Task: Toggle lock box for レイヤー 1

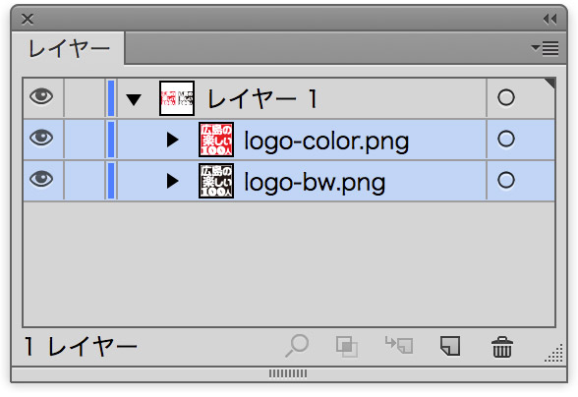Action: click(85, 98)
